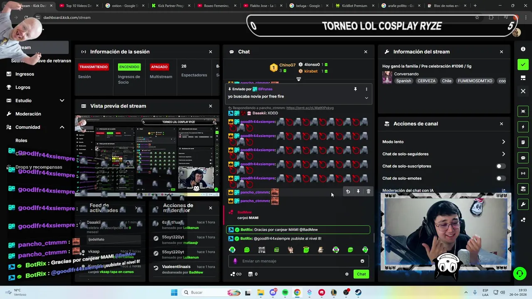Click the wrench icon in right sidebar
This screenshot has width=532, height=299.
click(523, 204)
